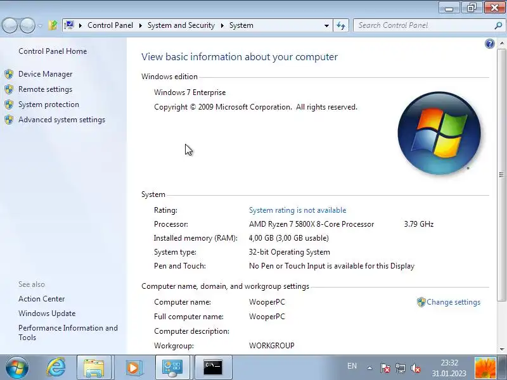507x380 pixels.
Task: Click the WORKGROUP value
Action: (272, 345)
